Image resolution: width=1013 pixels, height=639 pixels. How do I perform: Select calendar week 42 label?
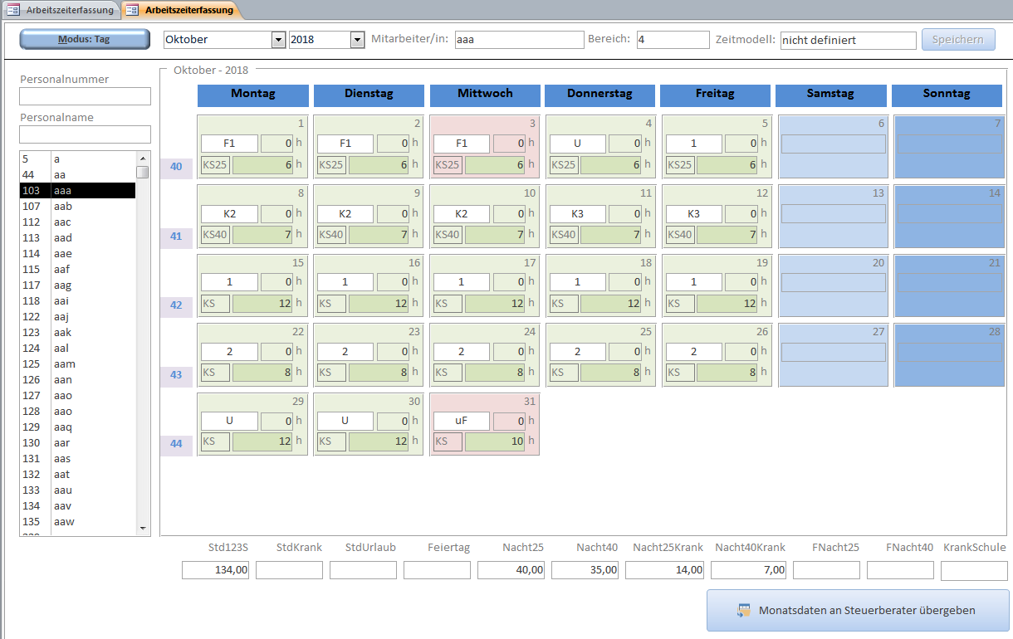pos(176,305)
